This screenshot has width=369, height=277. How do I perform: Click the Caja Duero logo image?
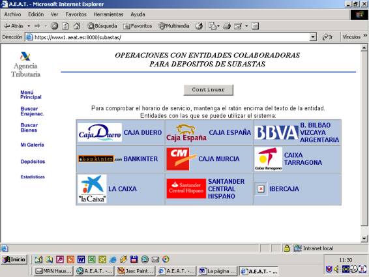pos(100,132)
